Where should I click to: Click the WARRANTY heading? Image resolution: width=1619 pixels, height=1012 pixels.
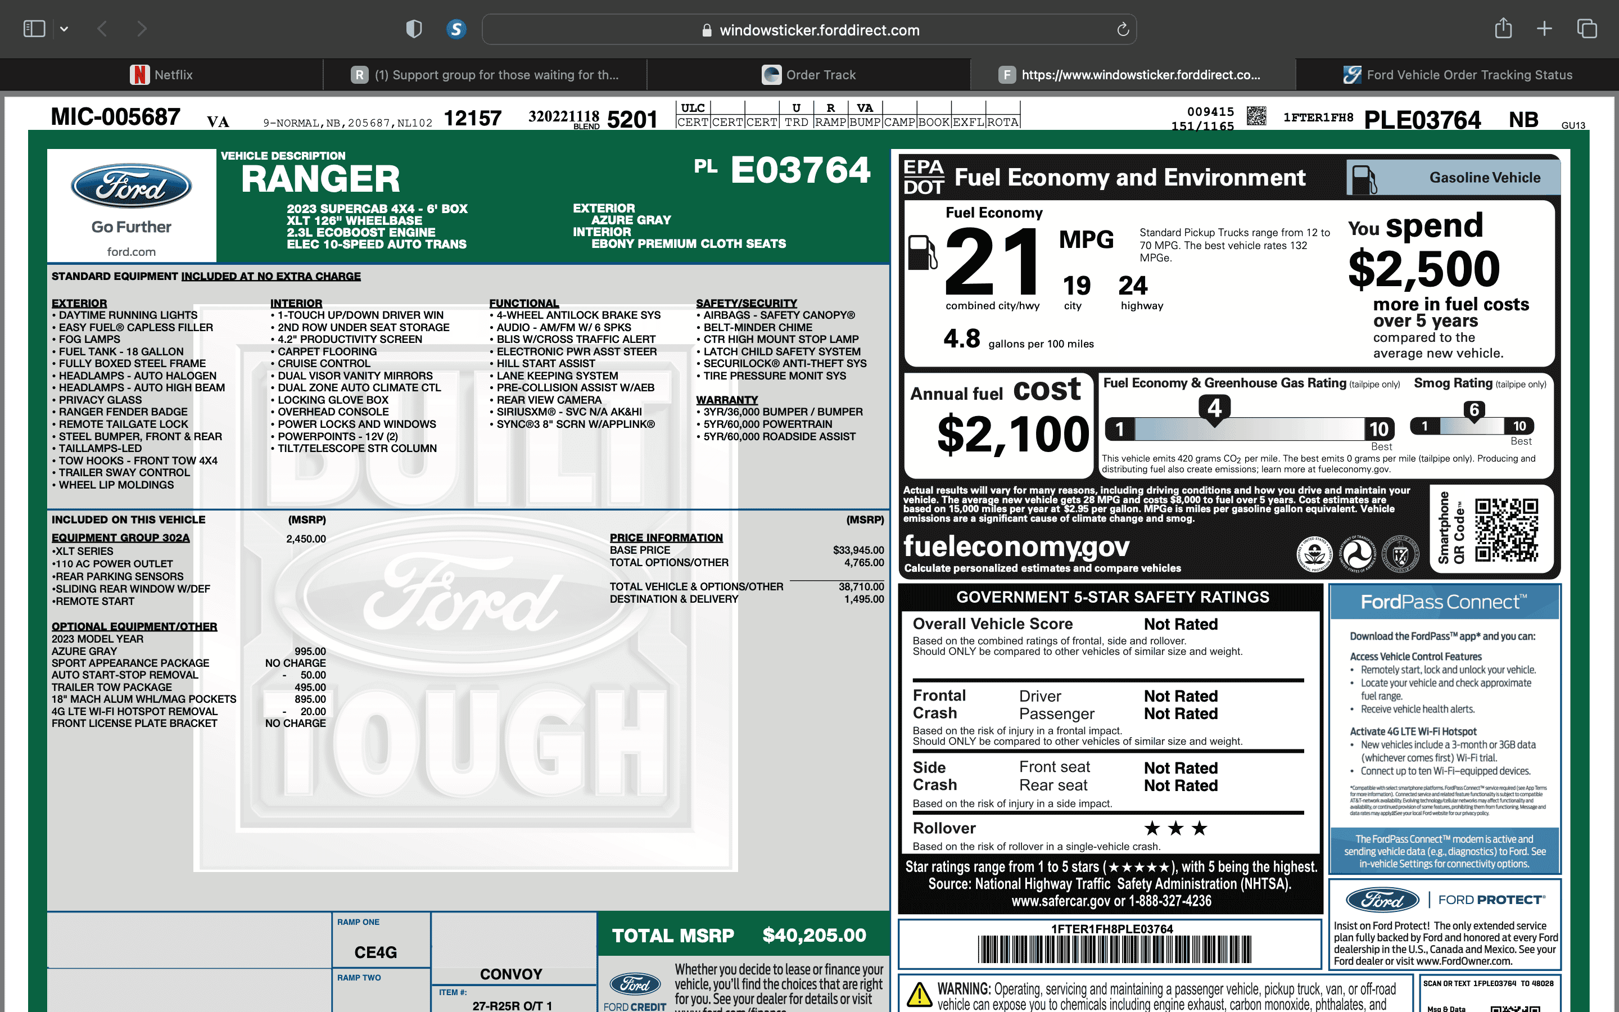(726, 400)
